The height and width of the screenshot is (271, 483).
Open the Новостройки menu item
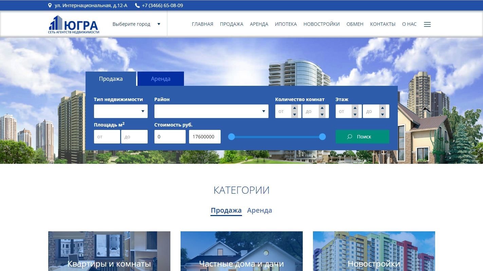tap(321, 24)
